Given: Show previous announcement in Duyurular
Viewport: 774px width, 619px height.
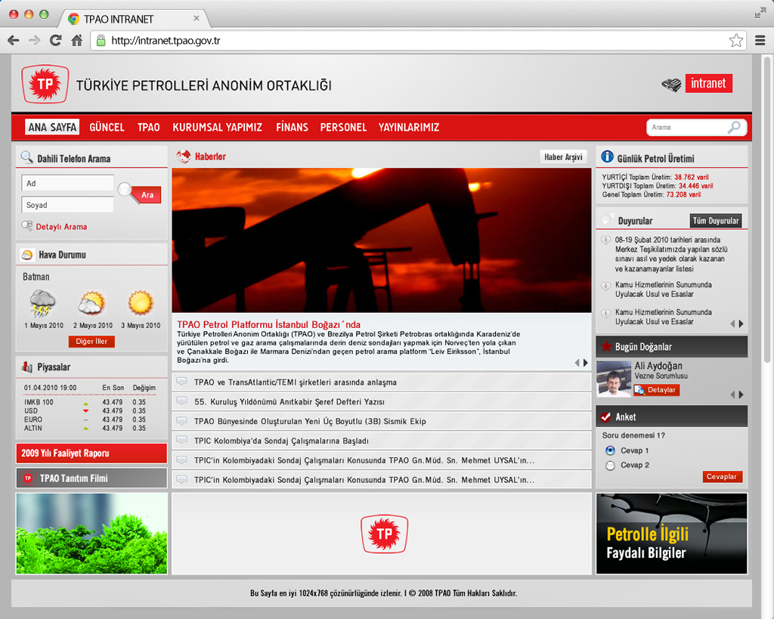Looking at the screenshot, I should tap(732, 323).
